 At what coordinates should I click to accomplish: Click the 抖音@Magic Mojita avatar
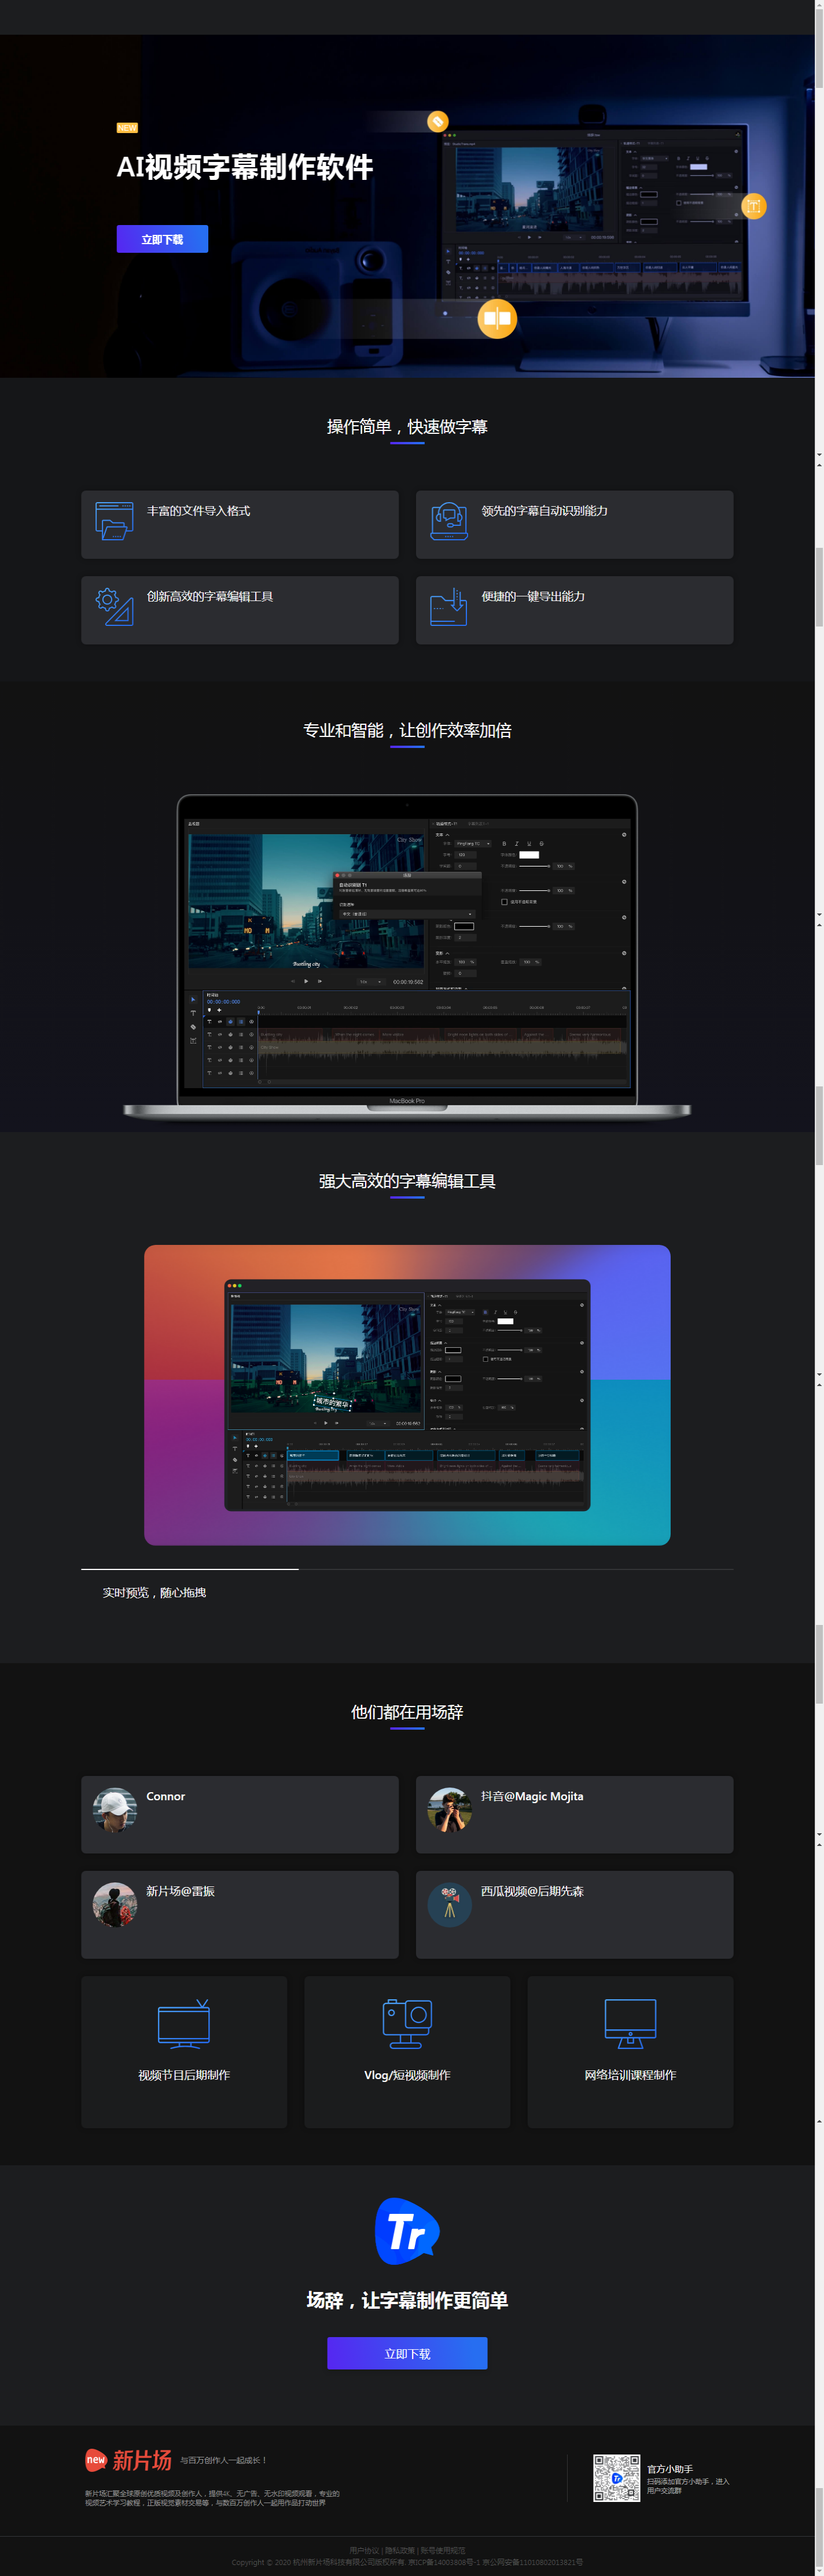click(x=449, y=1809)
